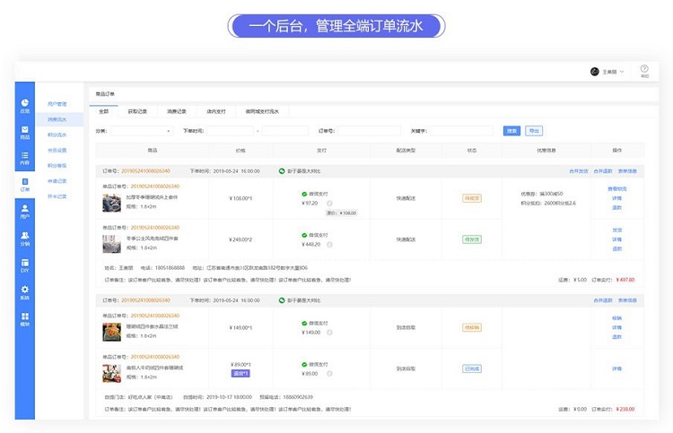Select 消费流水 in the submenu

click(x=57, y=119)
